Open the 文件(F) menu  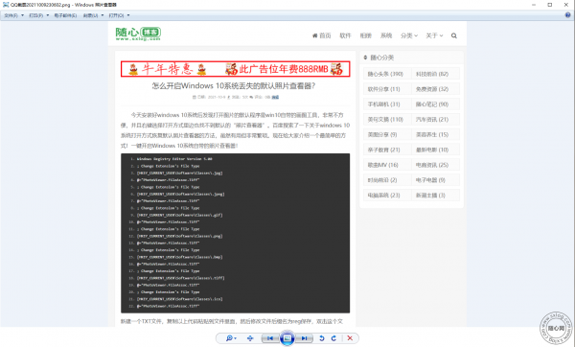[13, 15]
